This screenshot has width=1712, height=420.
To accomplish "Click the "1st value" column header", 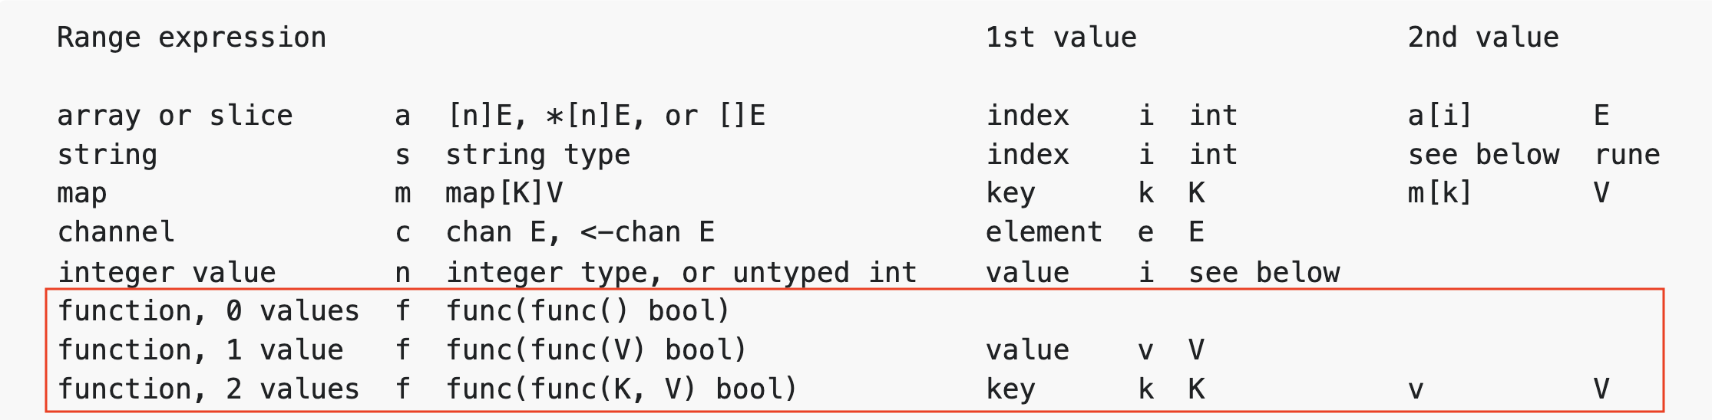I will pyautogui.click(x=1060, y=38).
